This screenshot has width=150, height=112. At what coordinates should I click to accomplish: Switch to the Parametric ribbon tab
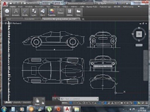(39, 7)
